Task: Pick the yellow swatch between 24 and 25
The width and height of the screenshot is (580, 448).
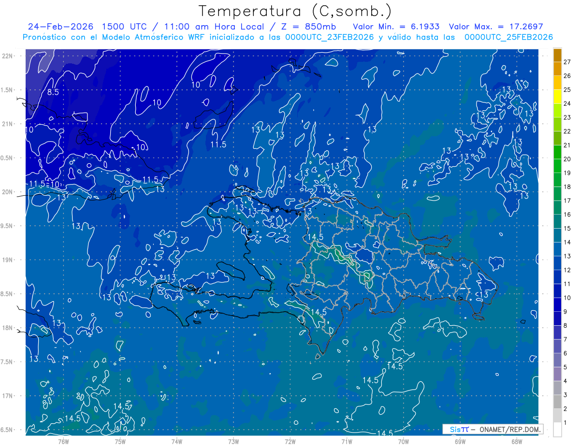Action: click(x=557, y=97)
